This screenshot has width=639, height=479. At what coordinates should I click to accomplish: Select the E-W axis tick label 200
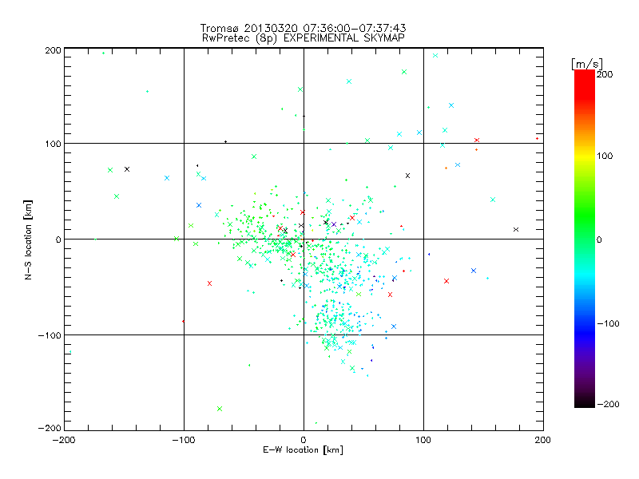[543, 440]
